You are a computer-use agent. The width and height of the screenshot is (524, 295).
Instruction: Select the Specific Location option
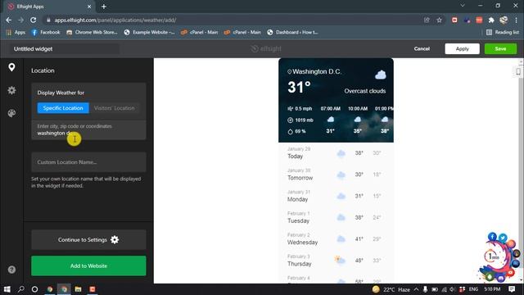click(63, 108)
